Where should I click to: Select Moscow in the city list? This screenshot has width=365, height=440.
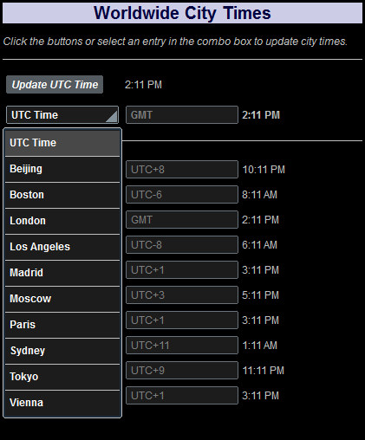pos(62,299)
